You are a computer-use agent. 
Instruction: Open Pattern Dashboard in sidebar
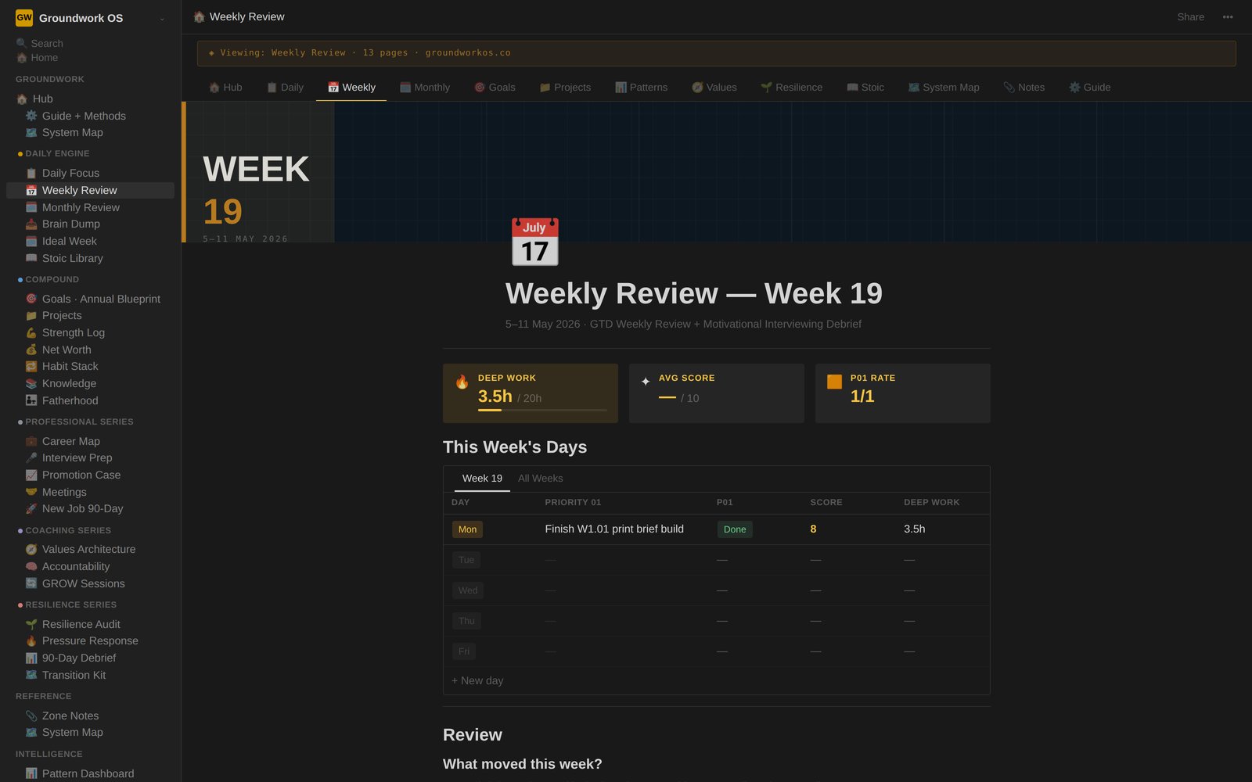(x=91, y=773)
